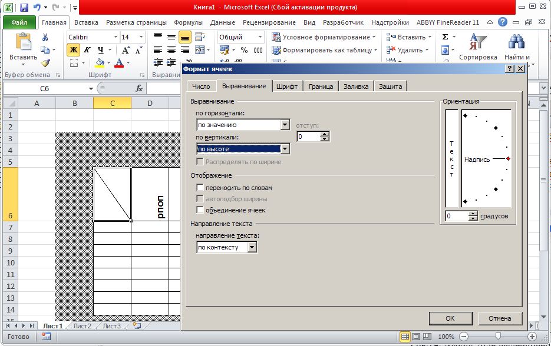Click the blue Help question mark icon

[x=503, y=22]
